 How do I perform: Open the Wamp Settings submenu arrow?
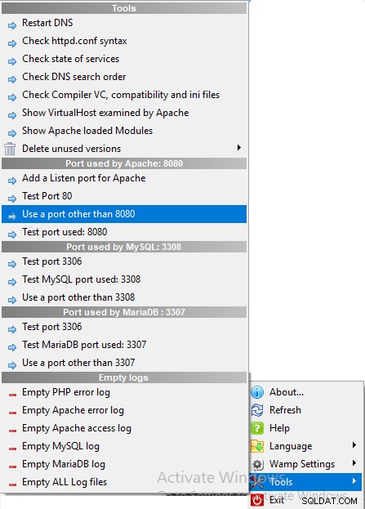tap(354, 463)
